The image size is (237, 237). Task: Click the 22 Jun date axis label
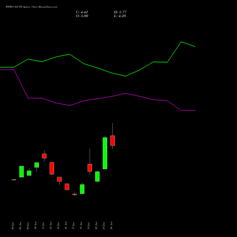click(96, 226)
